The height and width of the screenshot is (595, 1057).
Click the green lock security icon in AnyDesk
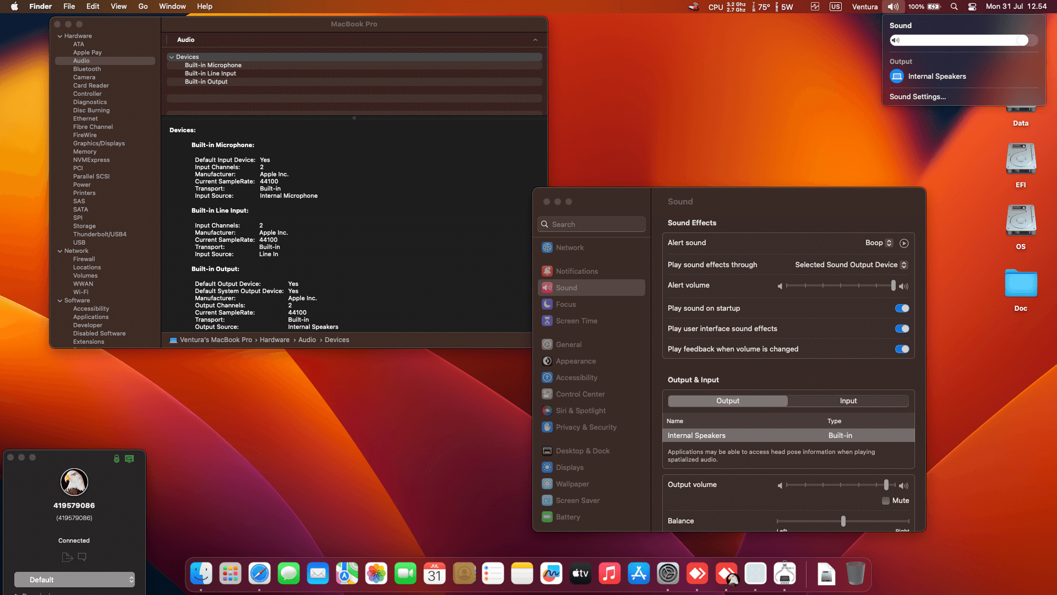pos(116,458)
